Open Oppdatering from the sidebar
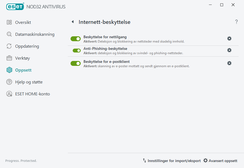 pos(9,46)
